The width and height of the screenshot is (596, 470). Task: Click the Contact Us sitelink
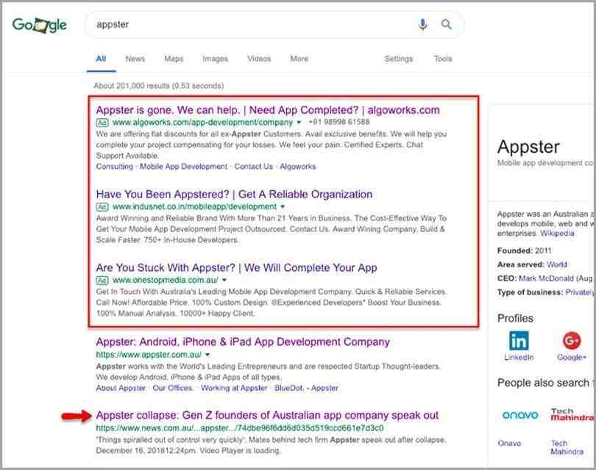click(254, 167)
